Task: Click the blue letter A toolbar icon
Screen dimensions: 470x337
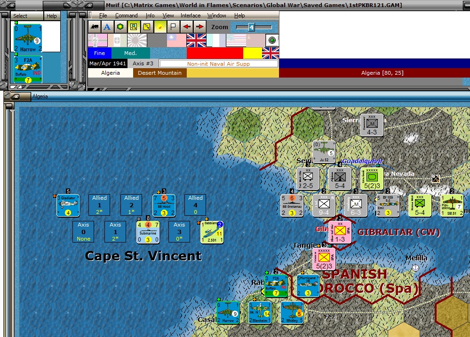Action: tap(107, 27)
